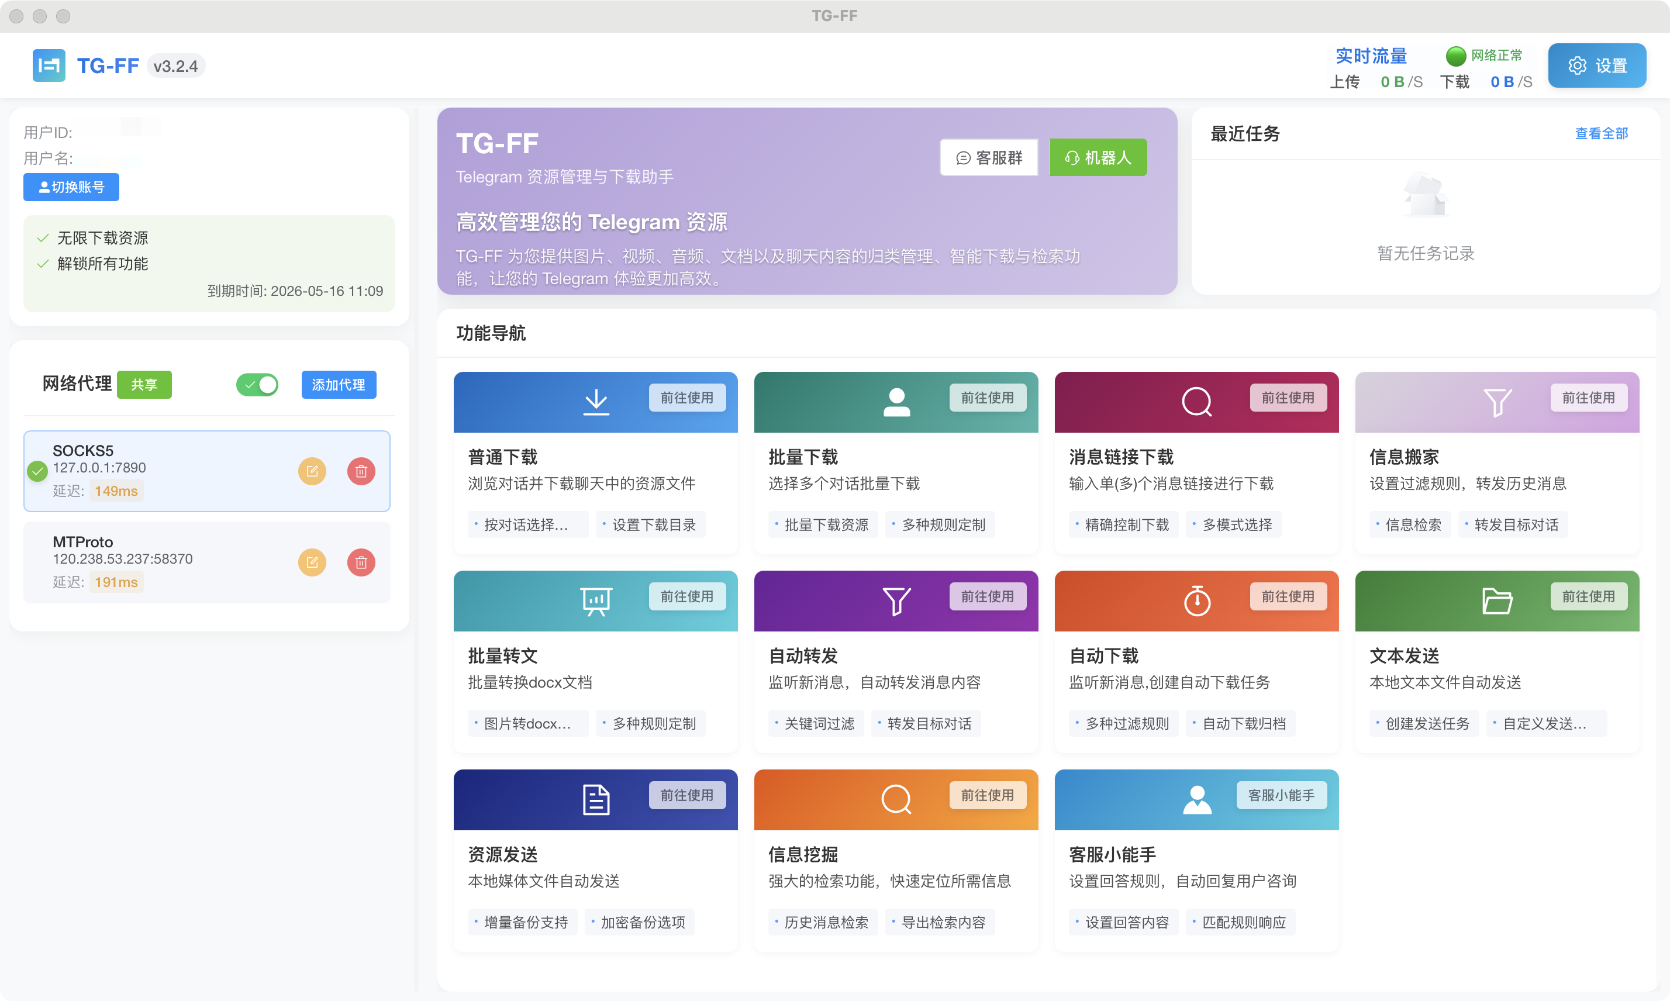This screenshot has width=1670, height=1001.
Task: Click the download icon on 普通下载 card
Action: point(596,401)
